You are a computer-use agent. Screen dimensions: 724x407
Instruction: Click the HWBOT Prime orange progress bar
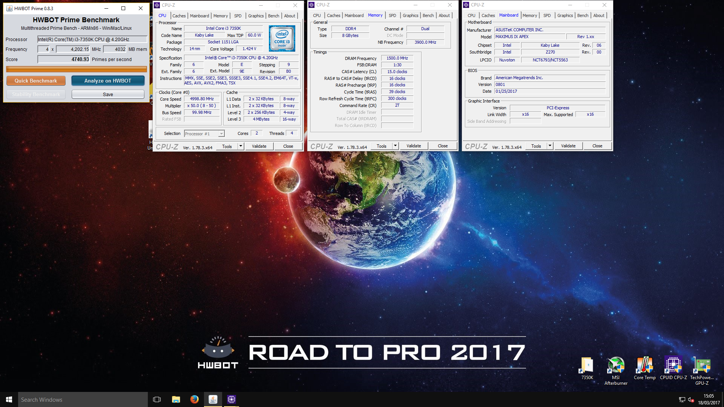click(77, 69)
